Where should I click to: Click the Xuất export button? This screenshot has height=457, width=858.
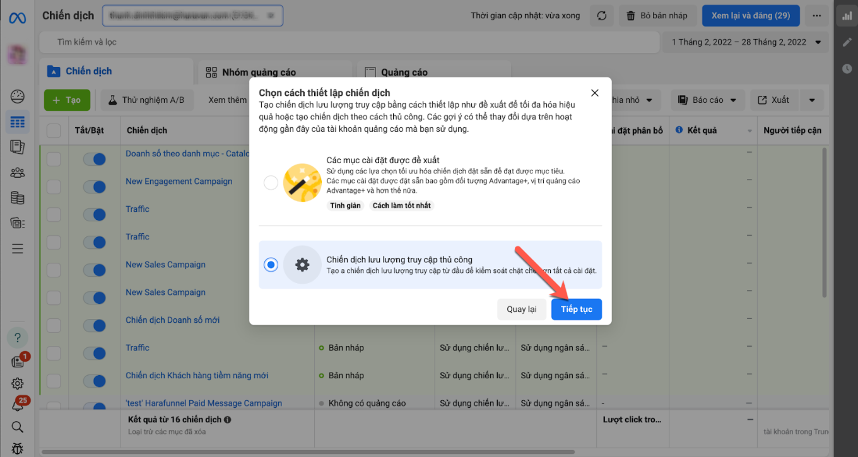tap(773, 100)
